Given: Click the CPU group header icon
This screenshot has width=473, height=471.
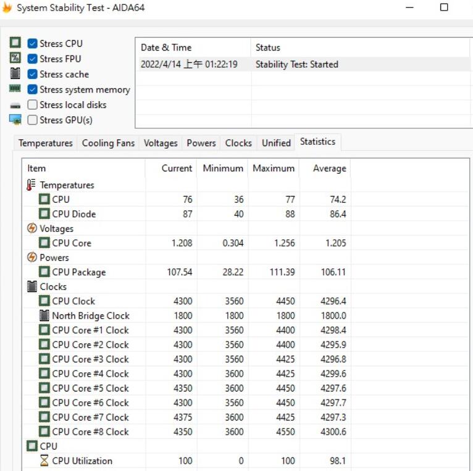Looking at the screenshot, I should coord(32,446).
